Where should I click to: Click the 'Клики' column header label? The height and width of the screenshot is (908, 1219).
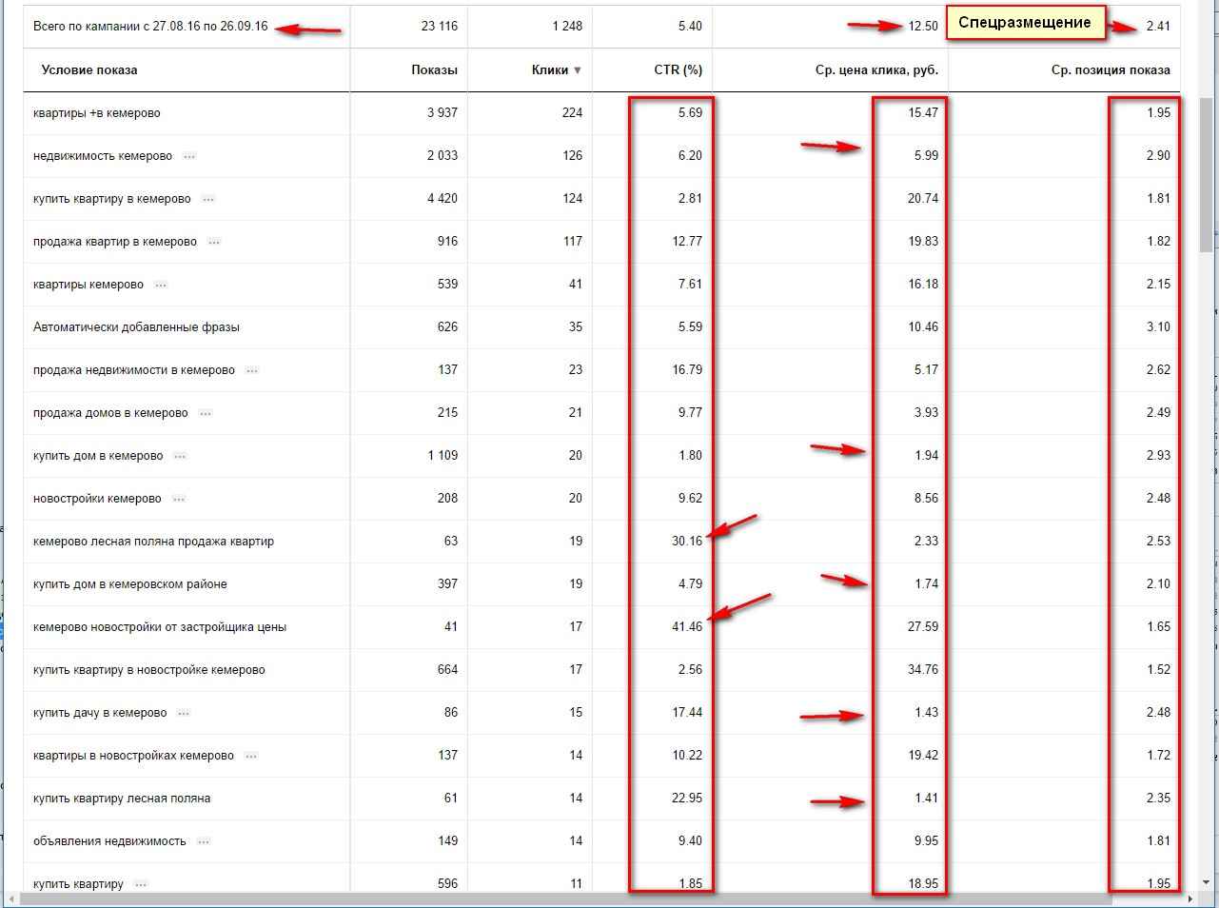pyautogui.click(x=550, y=69)
